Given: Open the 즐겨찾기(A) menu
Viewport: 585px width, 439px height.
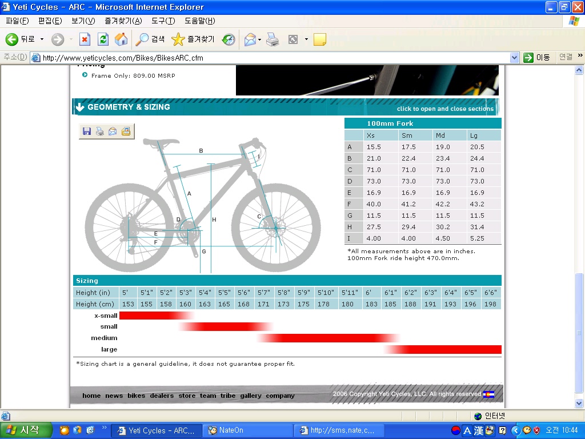Looking at the screenshot, I should point(123,21).
